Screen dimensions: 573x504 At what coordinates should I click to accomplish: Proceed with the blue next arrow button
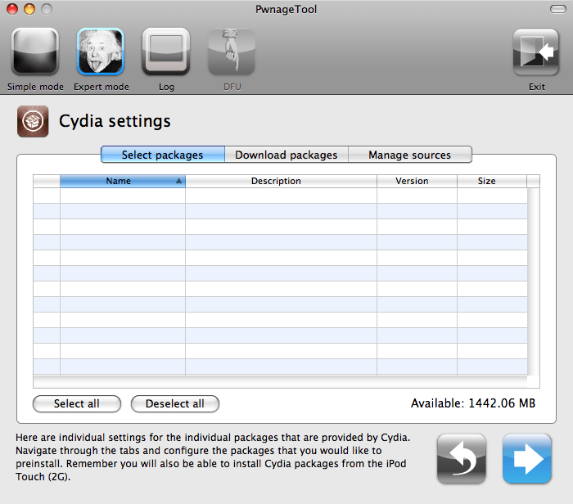527,459
